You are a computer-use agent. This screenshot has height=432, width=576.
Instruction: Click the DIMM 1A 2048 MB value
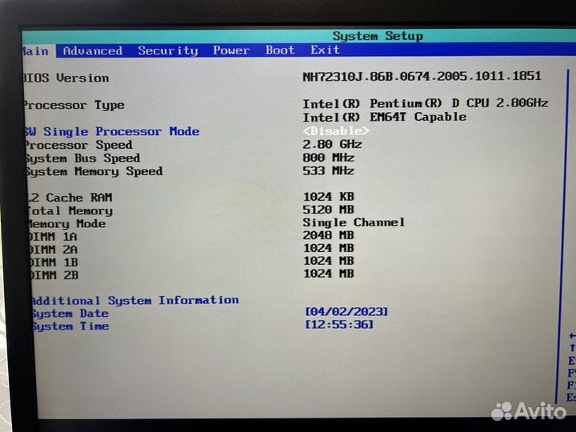[328, 235]
